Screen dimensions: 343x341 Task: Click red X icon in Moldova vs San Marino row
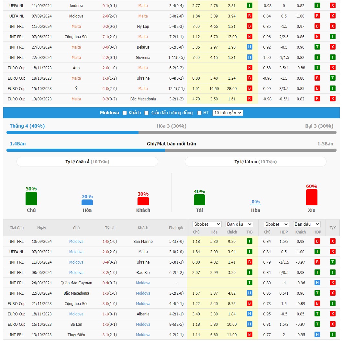(333, 241)
